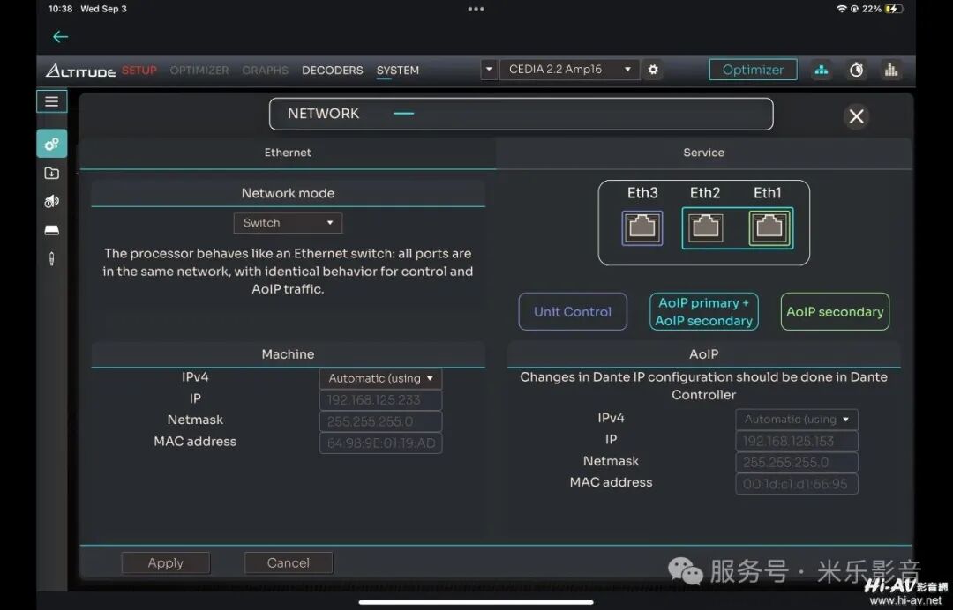The height and width of the screenshot is (610, 953).
Task: Select the Eth2 port
Action: [705, 227]
